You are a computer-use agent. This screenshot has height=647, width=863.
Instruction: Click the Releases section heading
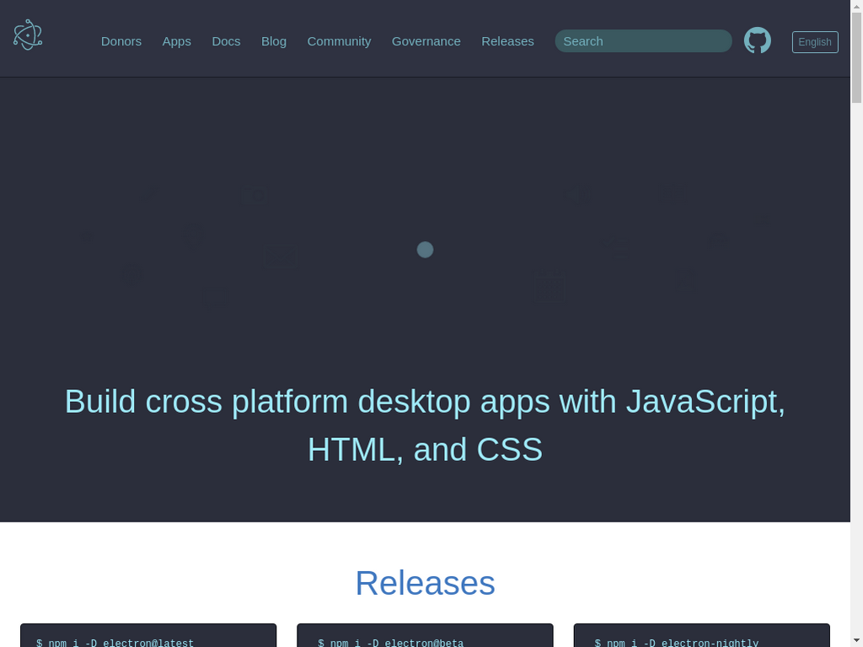coord(425,583)
